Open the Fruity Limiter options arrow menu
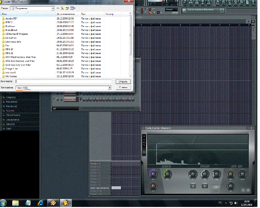The image size is (260, 208). click(x=143, y=128)
